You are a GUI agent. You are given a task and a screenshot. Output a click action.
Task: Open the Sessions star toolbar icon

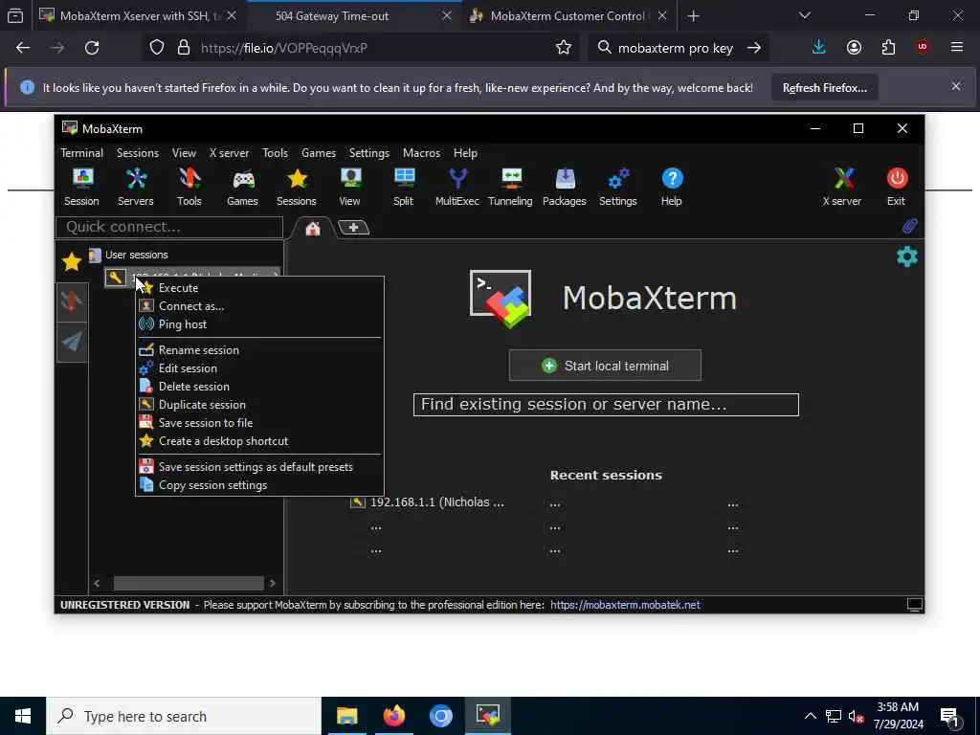click(297, 187)
